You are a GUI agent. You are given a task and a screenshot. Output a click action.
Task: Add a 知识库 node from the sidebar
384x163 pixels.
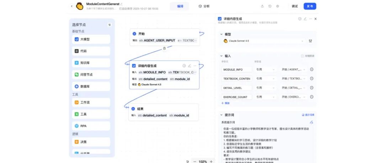[91, 63]
